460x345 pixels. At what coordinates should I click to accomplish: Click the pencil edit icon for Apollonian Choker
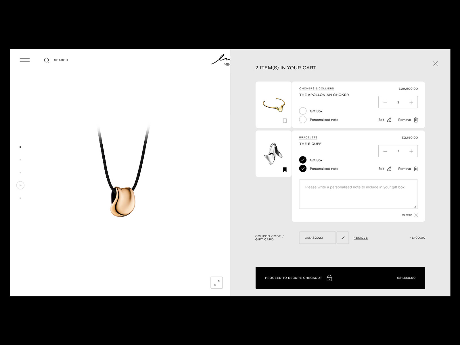[389, 120]
